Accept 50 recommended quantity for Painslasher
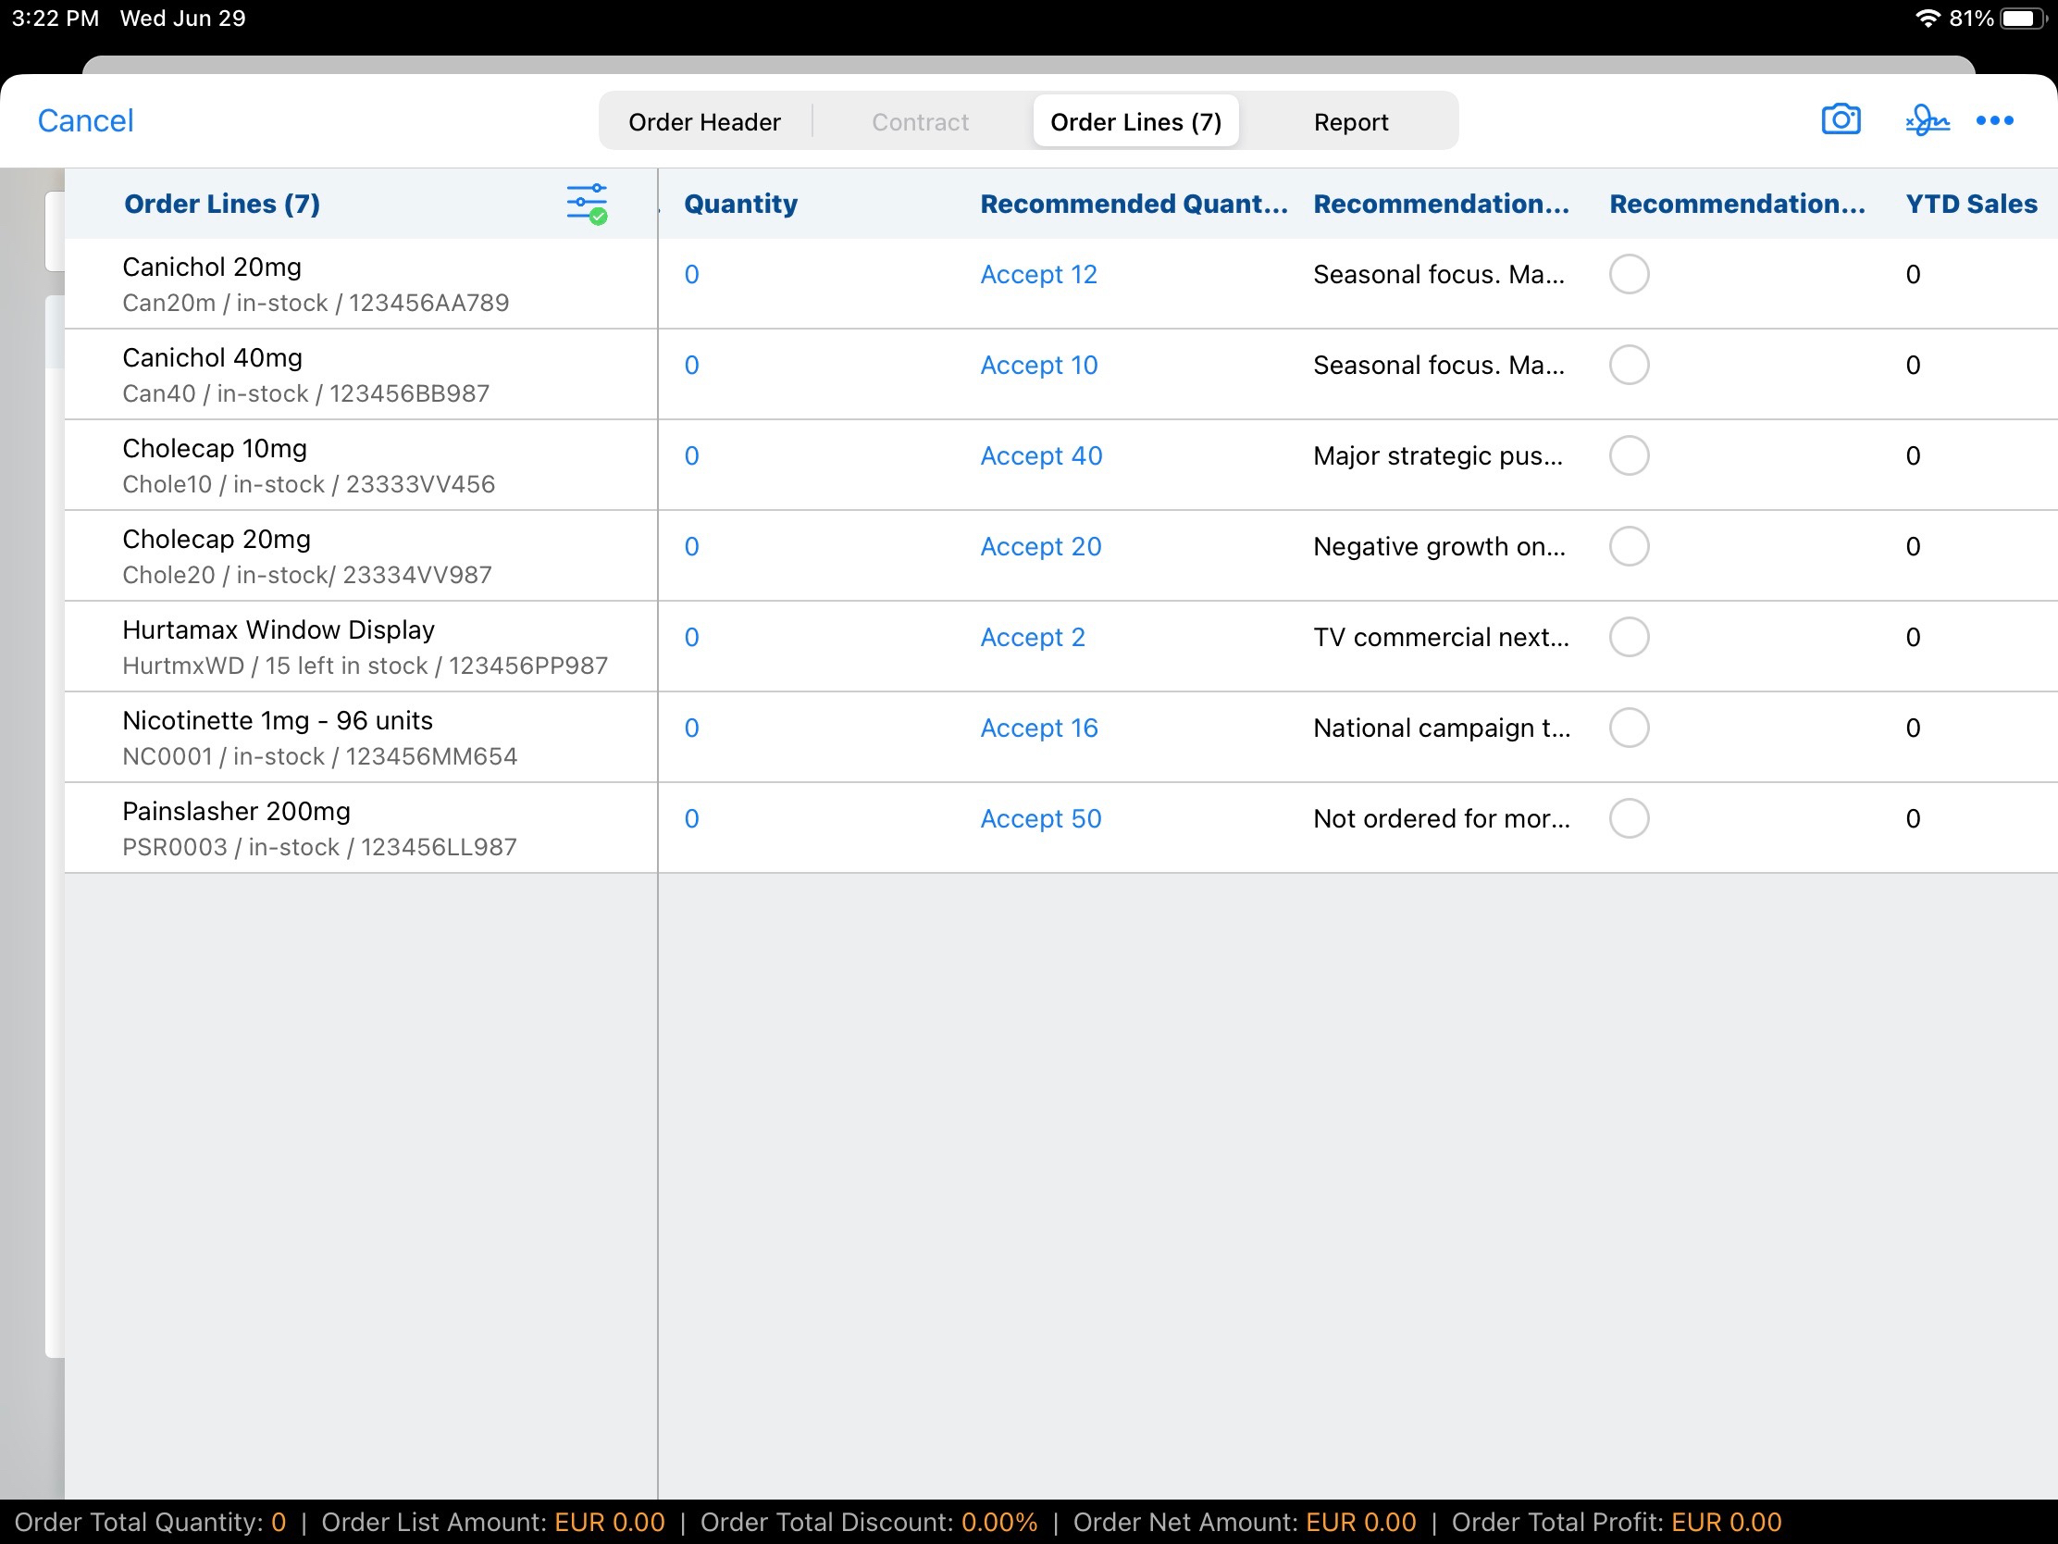 click(x=1040, y=818)
